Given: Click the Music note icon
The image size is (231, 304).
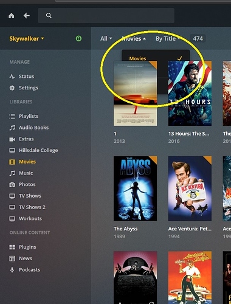Looking at the screenshot, I should [x=12, y=173].
